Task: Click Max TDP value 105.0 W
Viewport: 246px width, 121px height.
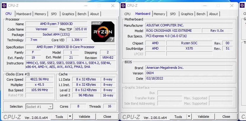Action: (81, 29)
